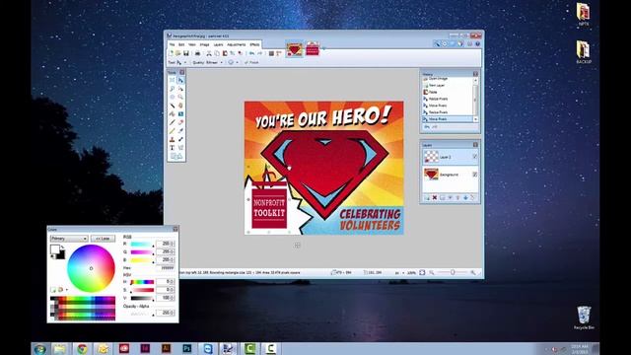Click Move Layer Down blue arrow

[465, 197]
